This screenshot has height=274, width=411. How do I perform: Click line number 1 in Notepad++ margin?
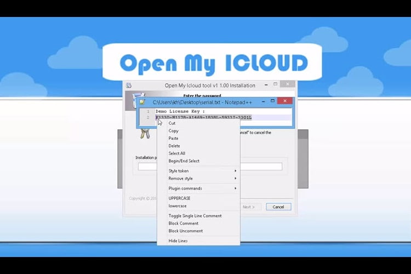[148, 111]
